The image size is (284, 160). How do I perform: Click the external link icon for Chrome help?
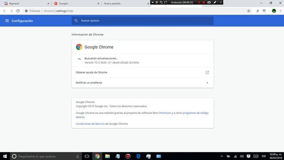coord(207,72)
